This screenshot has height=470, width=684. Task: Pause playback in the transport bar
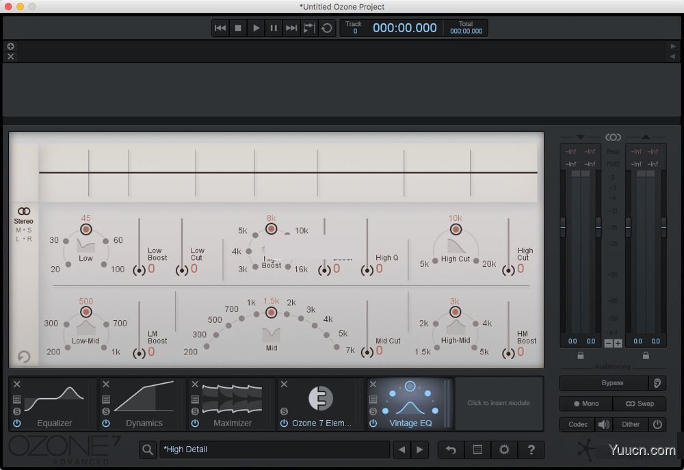point(274,28)
